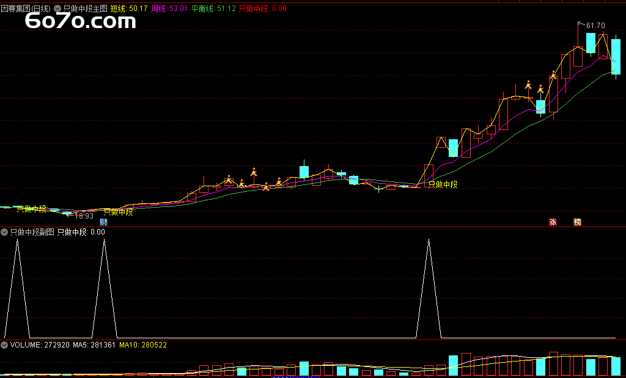The height and width of the screenshot is (378, 626).
Task: Click the last cyan candlestick on chart
Action: coord(616,57)
